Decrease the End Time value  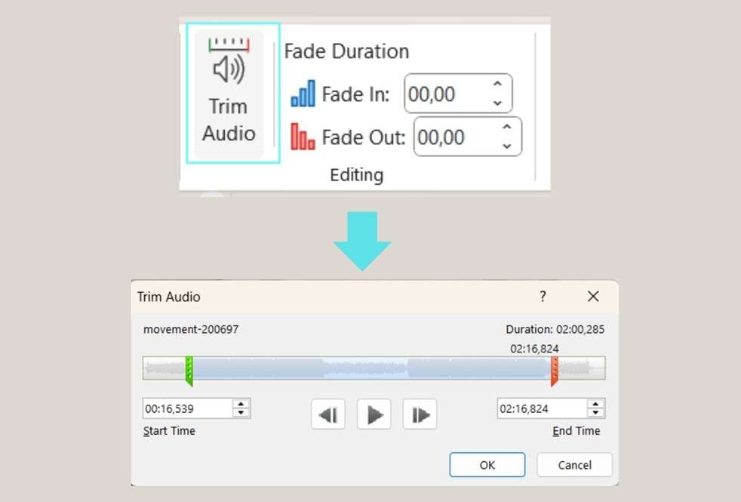pos(596,413)
